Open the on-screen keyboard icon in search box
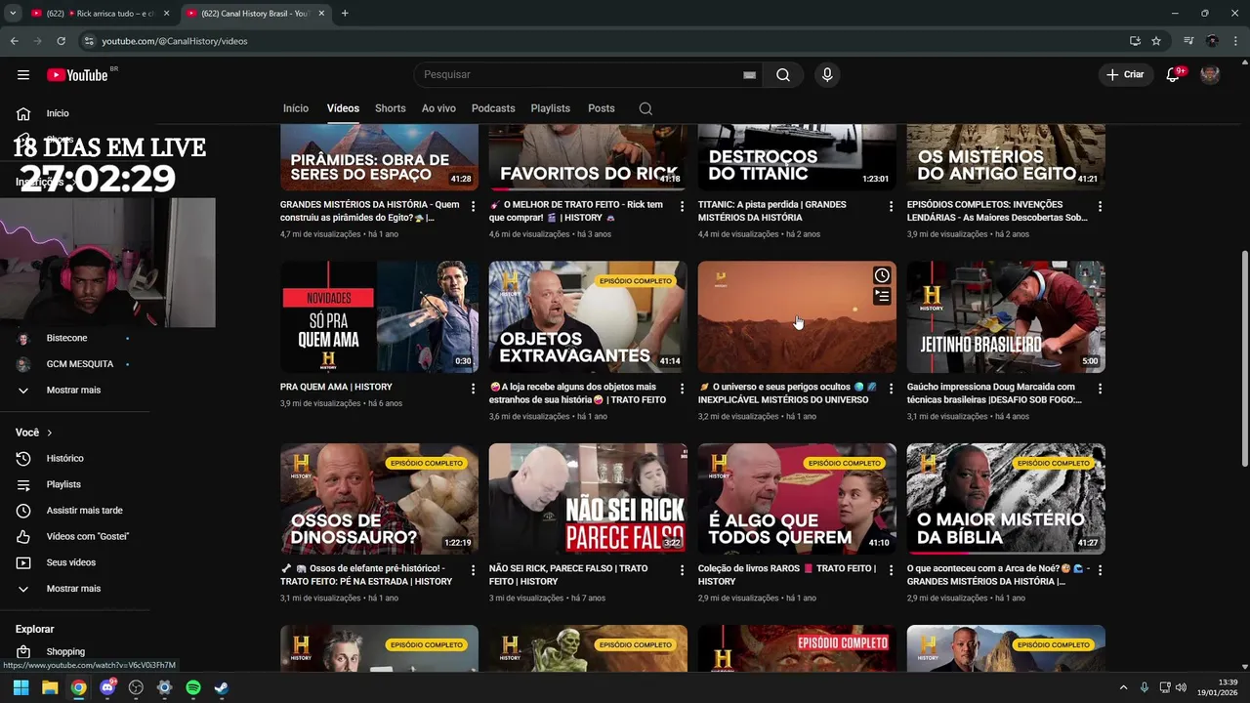 (x=750, y=75)
